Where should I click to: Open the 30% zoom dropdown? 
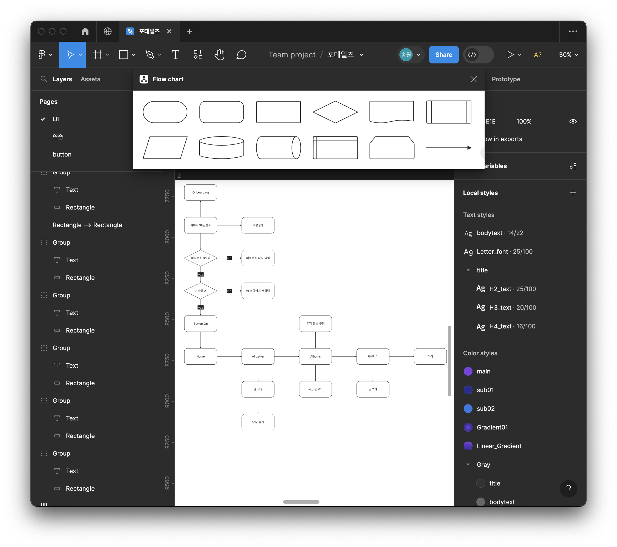pos(568,55)
